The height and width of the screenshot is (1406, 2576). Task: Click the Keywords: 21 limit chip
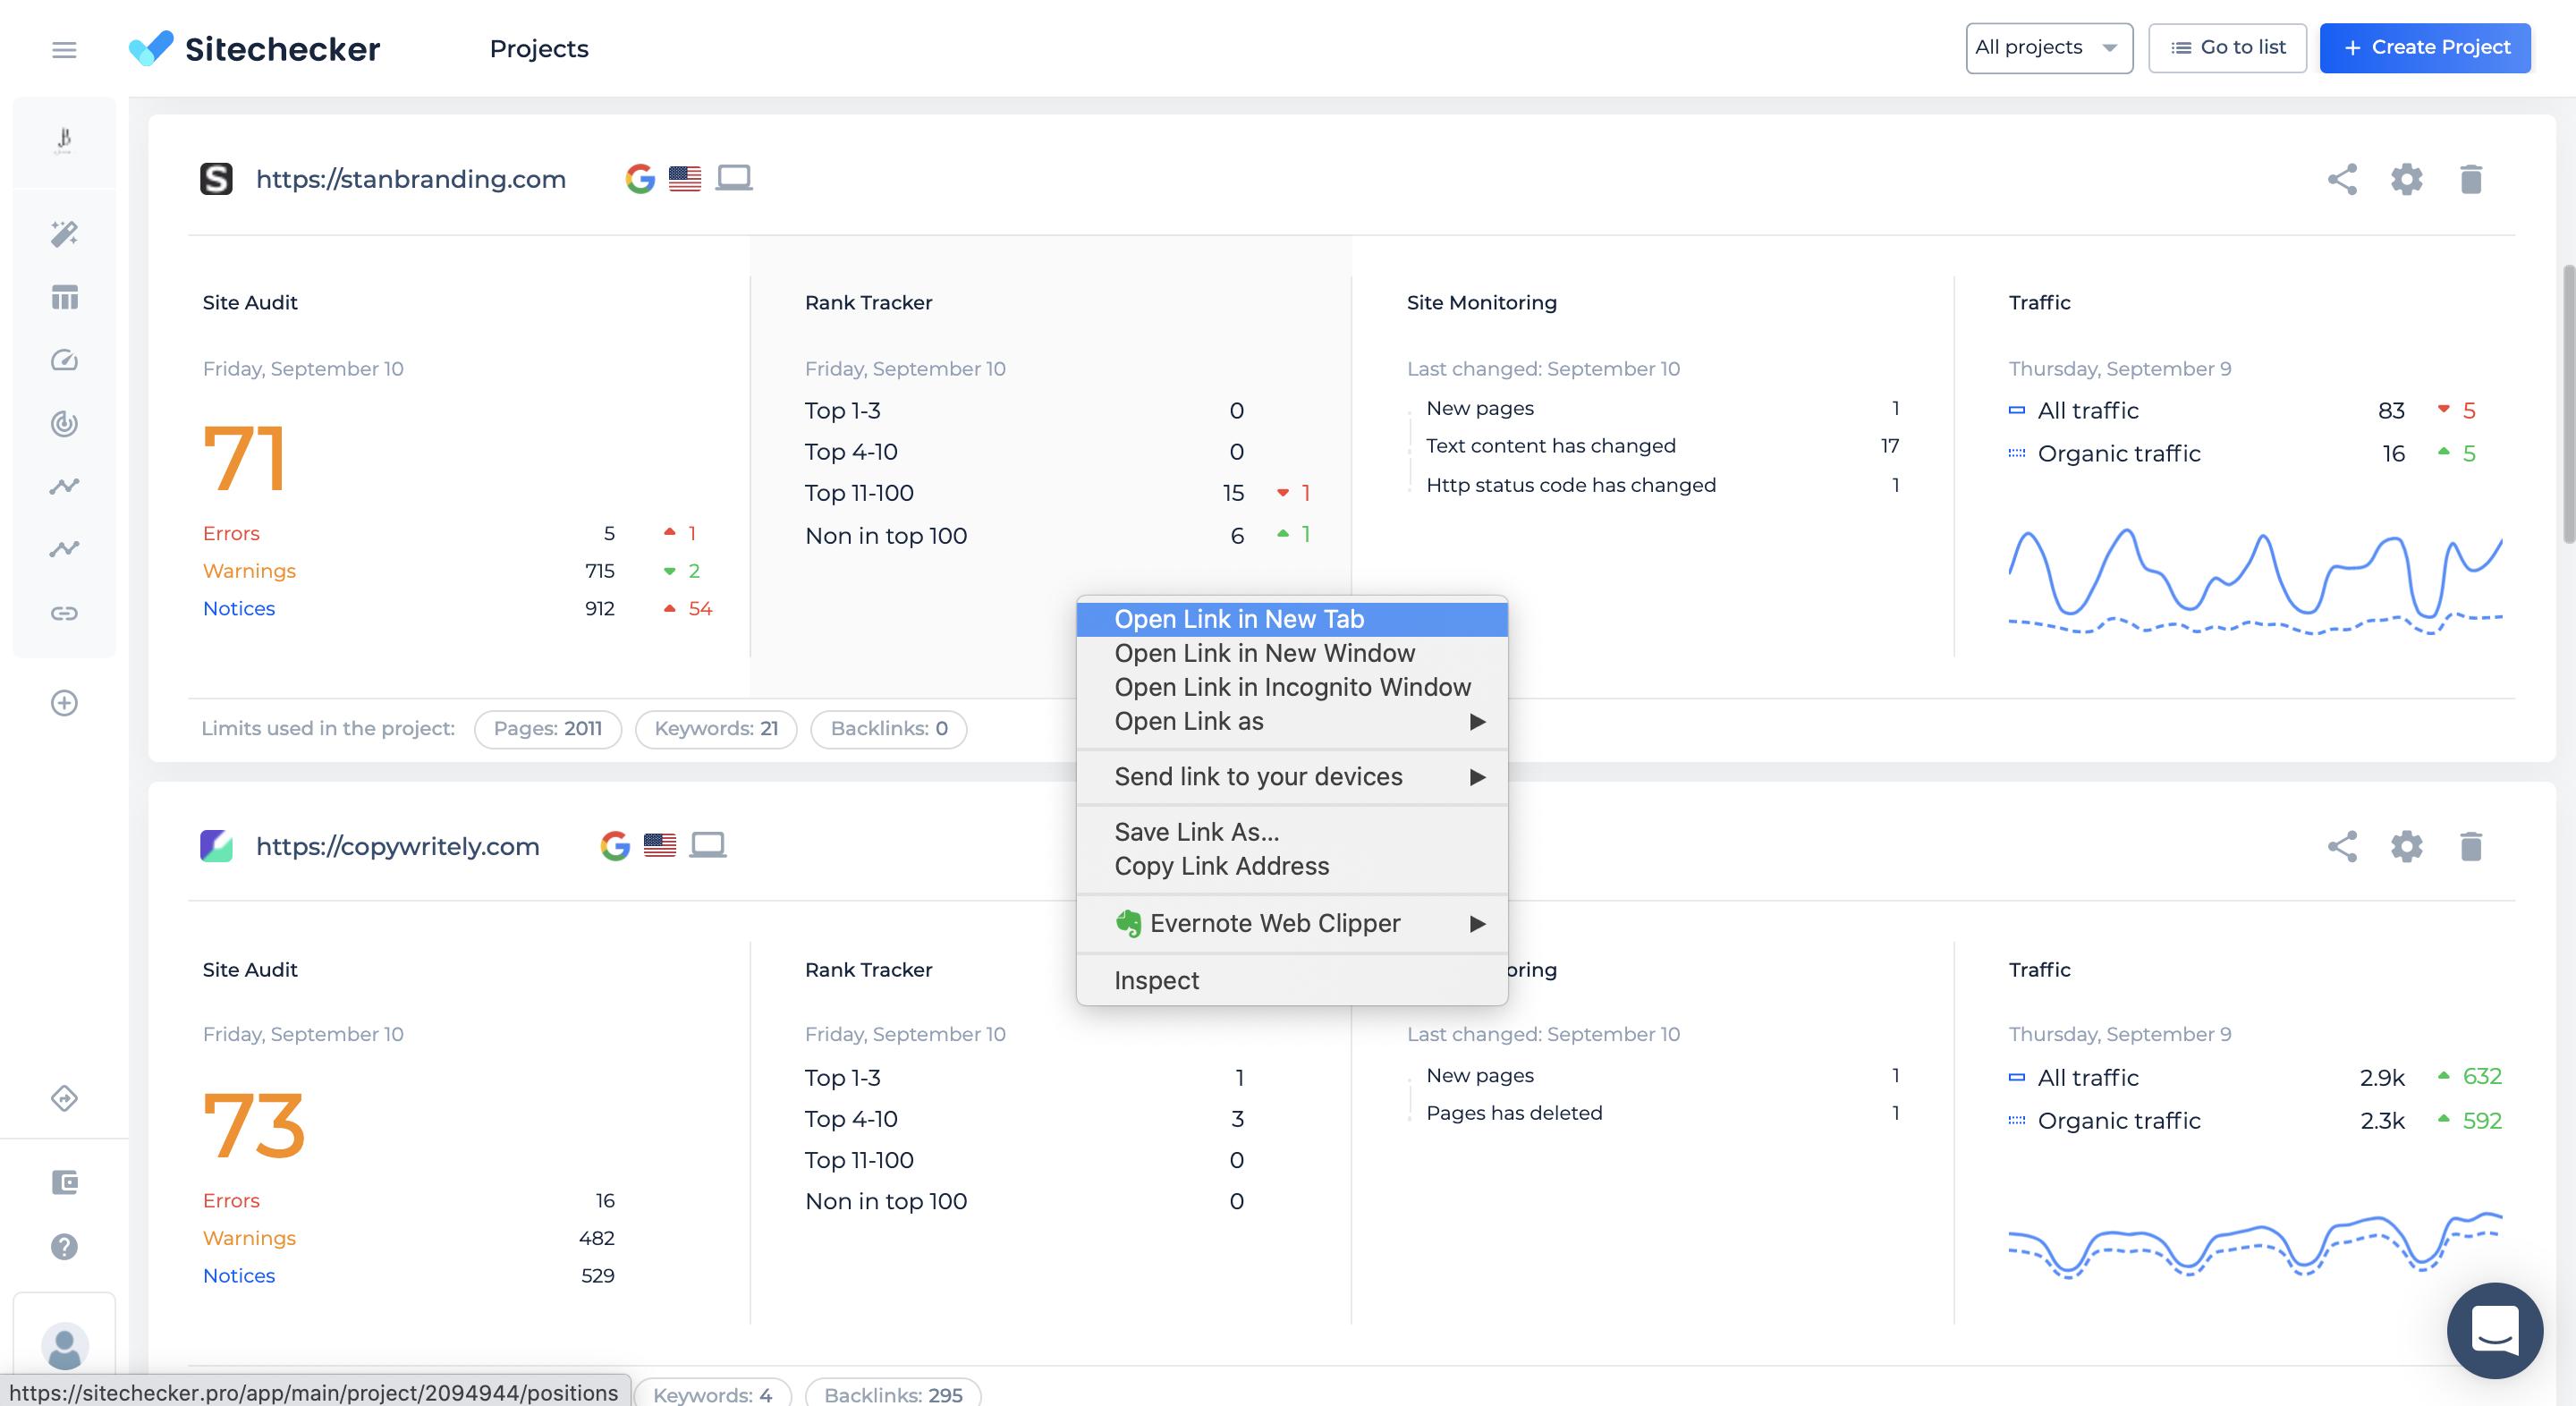(x=716, y=729)
